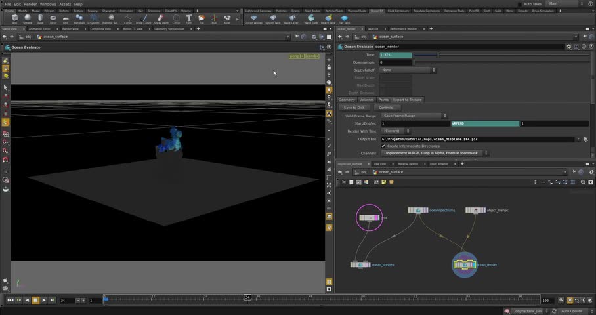The image size is (596, 315).
Task: Expand the Valid Frame Range dropdown
Action: coord(414,115)
